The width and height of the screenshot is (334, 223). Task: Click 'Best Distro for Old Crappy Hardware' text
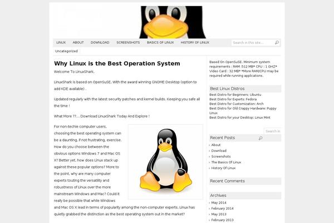point(243,110)
